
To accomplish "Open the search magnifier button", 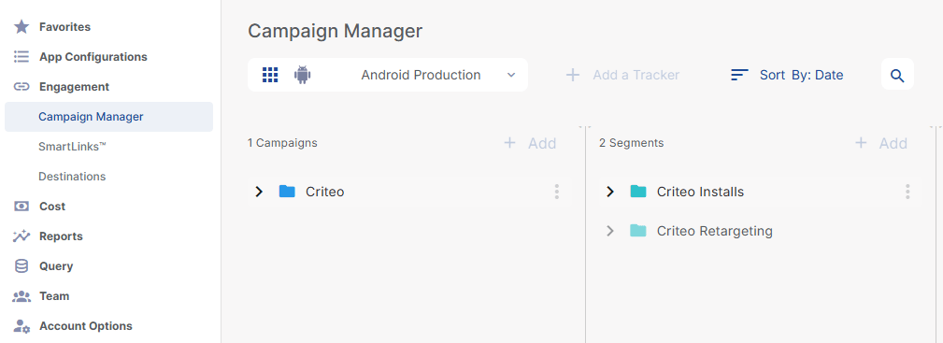I will [897, 75].
